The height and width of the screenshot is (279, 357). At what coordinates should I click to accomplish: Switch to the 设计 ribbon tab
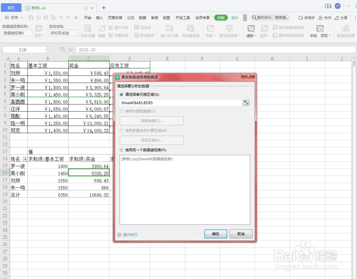235,18
